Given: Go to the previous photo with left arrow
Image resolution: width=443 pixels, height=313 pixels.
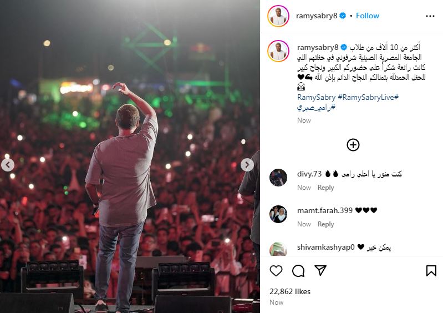Looking at the screenshot, I should 8,165.
